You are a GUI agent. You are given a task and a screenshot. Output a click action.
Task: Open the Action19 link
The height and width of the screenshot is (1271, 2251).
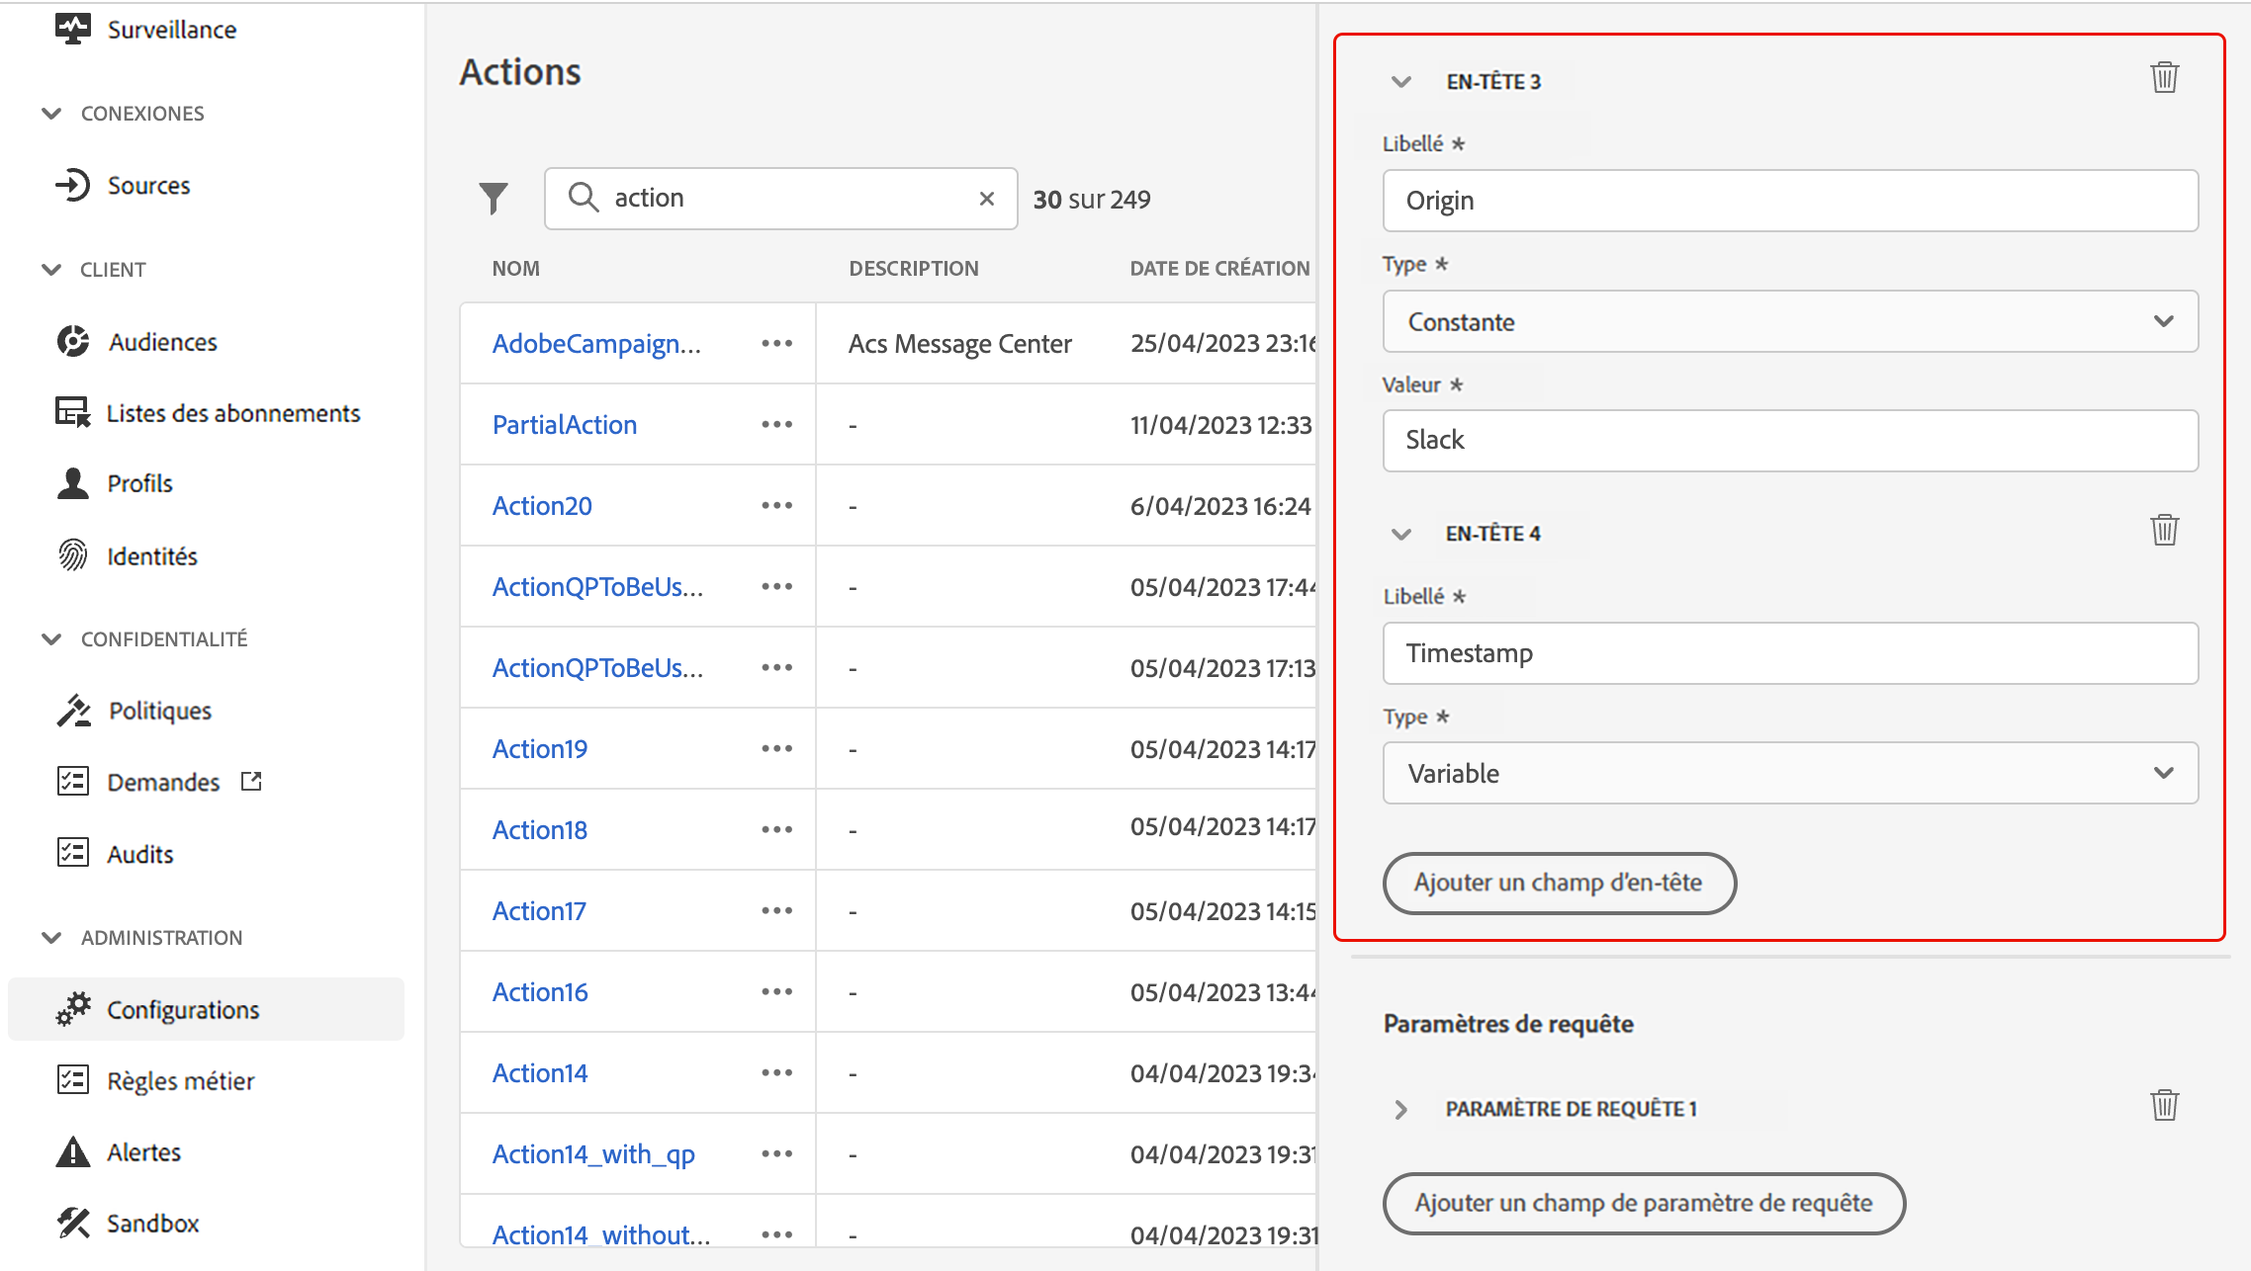[x=540, y=749]
